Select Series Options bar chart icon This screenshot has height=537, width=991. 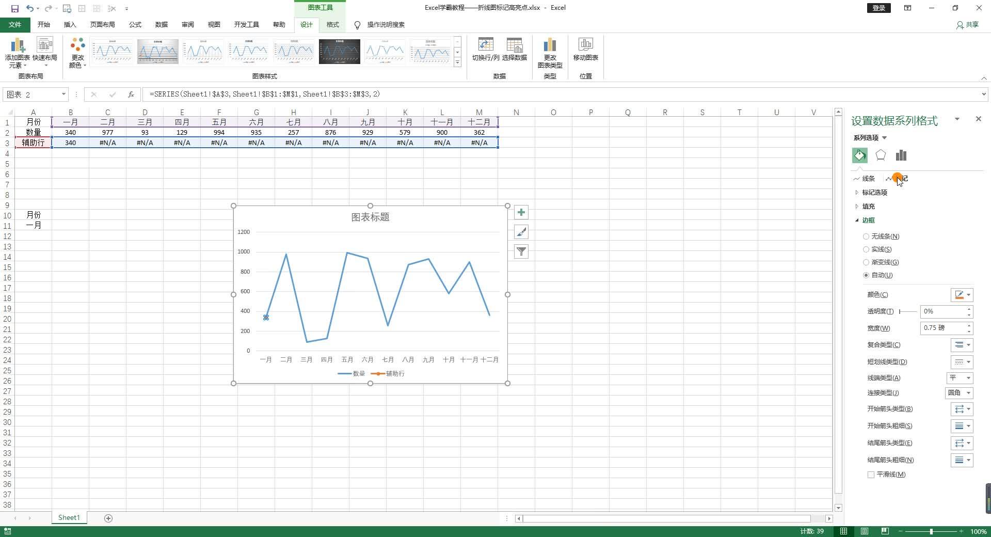[901, 155]
